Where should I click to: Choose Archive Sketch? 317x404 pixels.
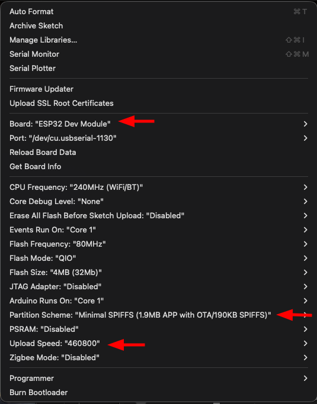tap(159, 26)
